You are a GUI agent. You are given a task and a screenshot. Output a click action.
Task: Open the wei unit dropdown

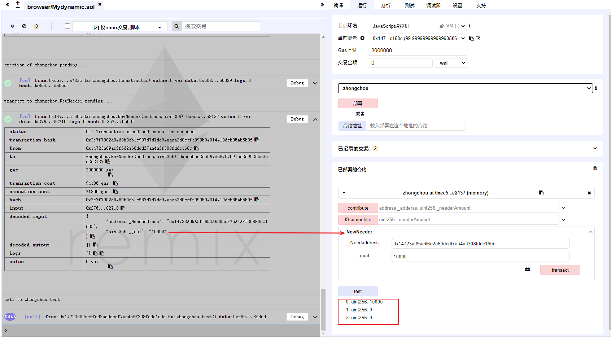451,63
